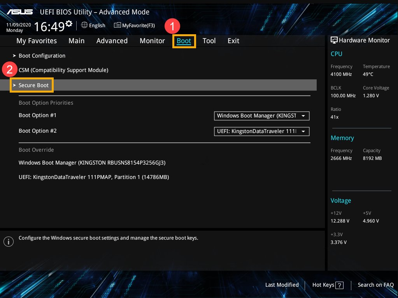Click the info circle icon near help text
The image size is (398, 298).
pos(9,242)
